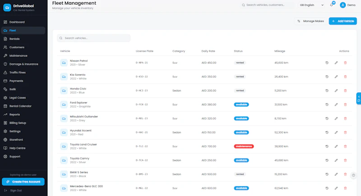Click the Sign Out link
361x196 pixels.
click(14, 191)
